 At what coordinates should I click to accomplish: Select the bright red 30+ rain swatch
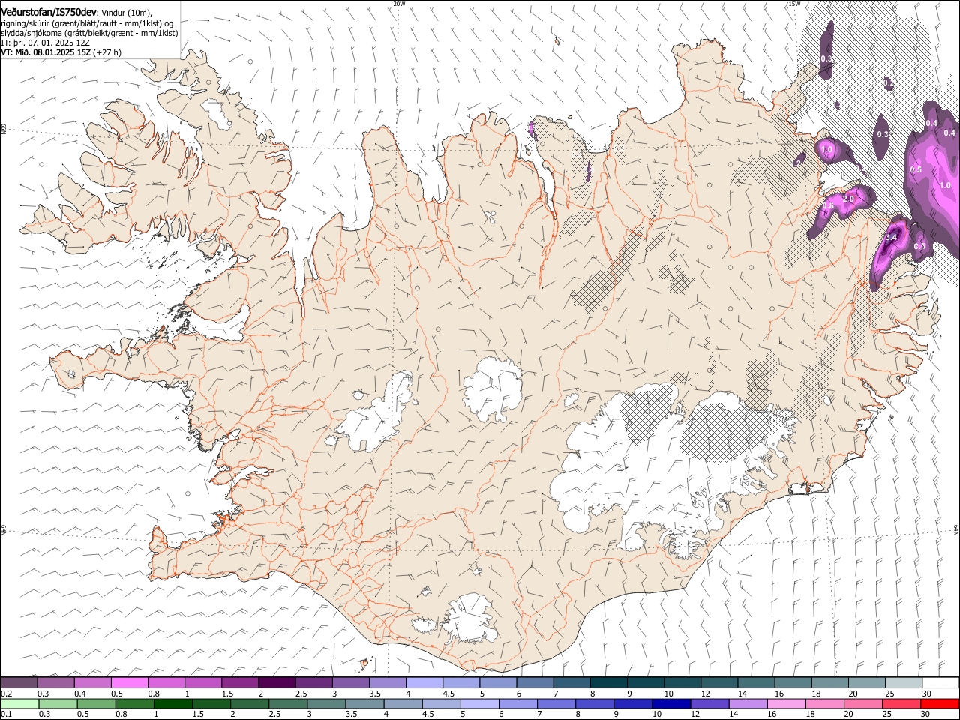coord(940,703)
